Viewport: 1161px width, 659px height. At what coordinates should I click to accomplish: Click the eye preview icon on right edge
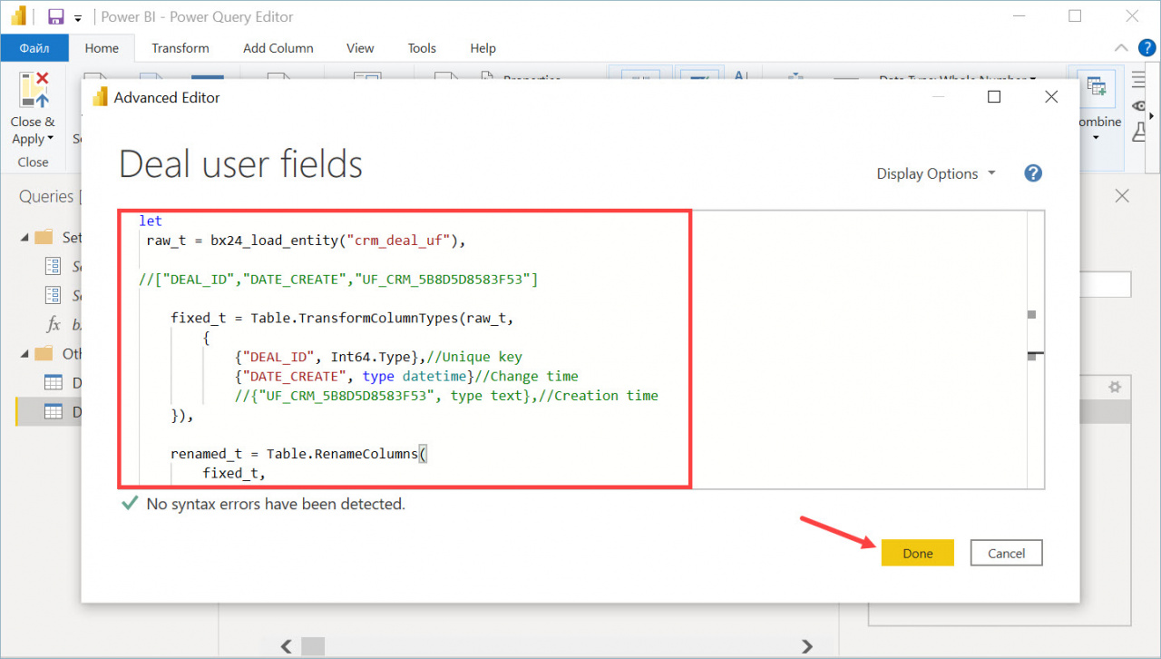coord(1138,105)
